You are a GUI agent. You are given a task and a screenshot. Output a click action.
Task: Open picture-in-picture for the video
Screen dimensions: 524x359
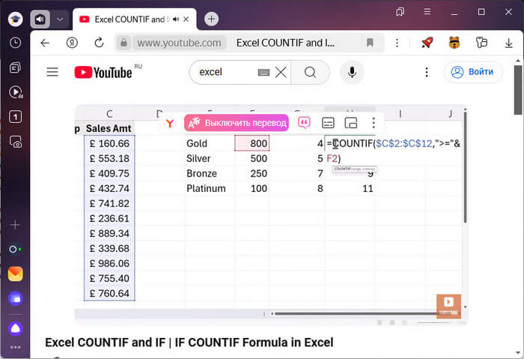pos(351,123)
